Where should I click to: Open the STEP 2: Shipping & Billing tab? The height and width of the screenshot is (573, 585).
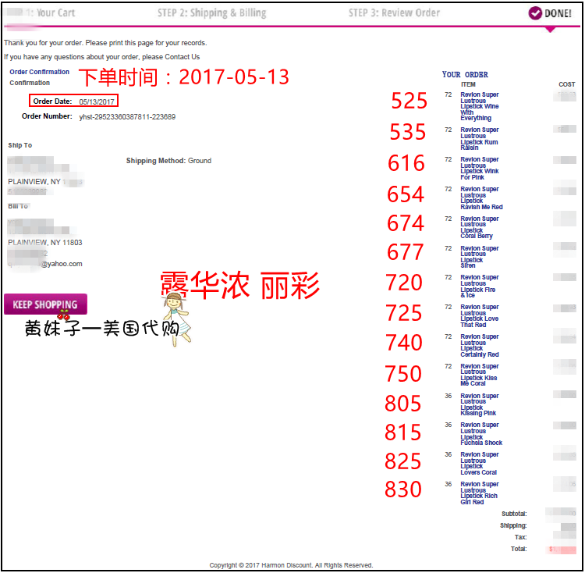pos(211,13)
